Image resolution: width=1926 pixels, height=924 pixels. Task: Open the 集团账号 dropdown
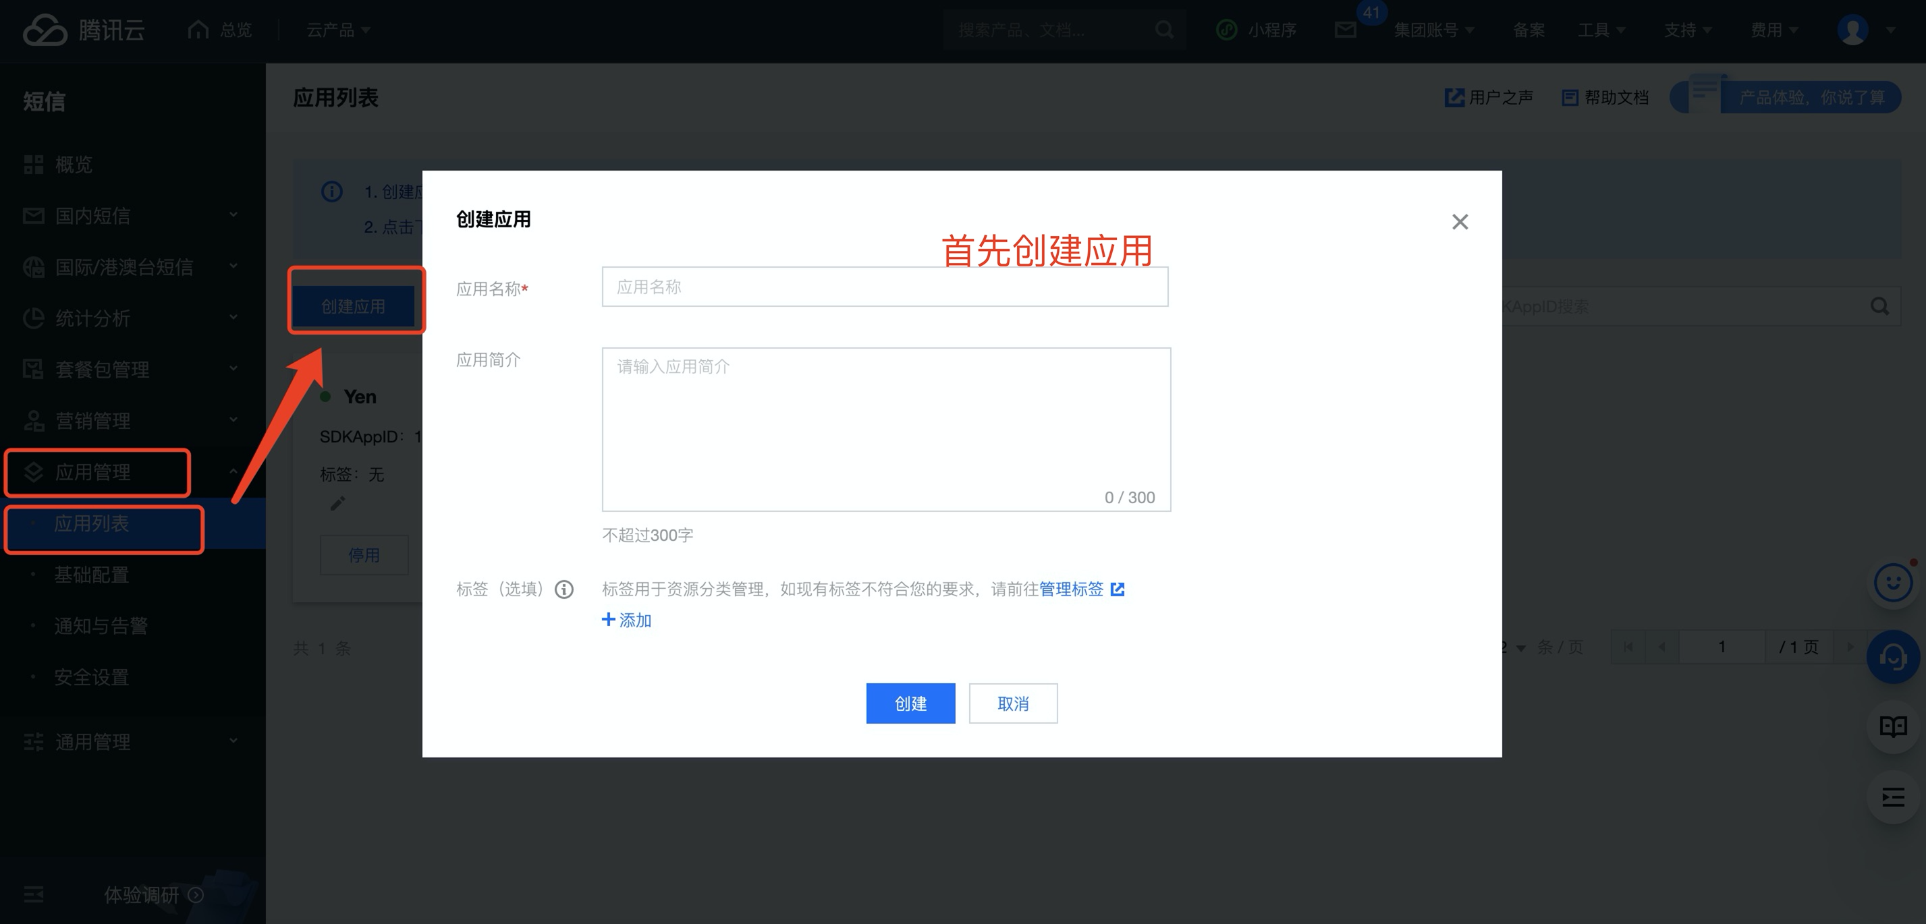[1433, 30]
